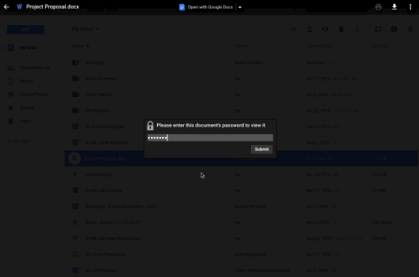Click the share with people icon
Viewport: 419px width, 277px height.
[x=309, y=29]
